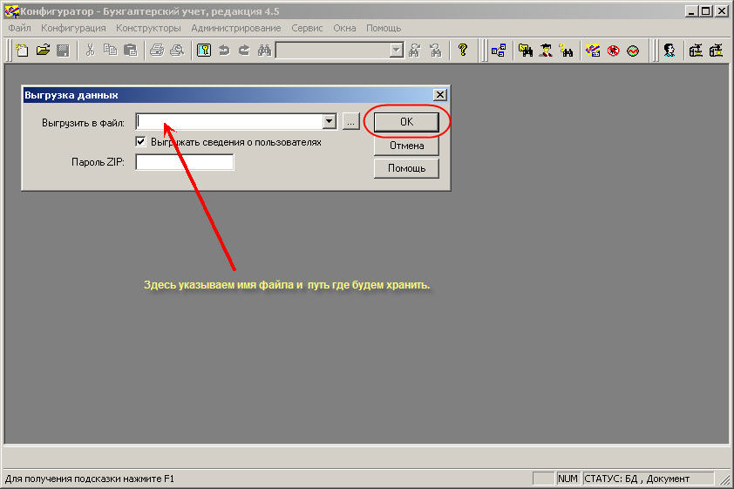Click the Paste clipboard icon

[x=130, y=50]
